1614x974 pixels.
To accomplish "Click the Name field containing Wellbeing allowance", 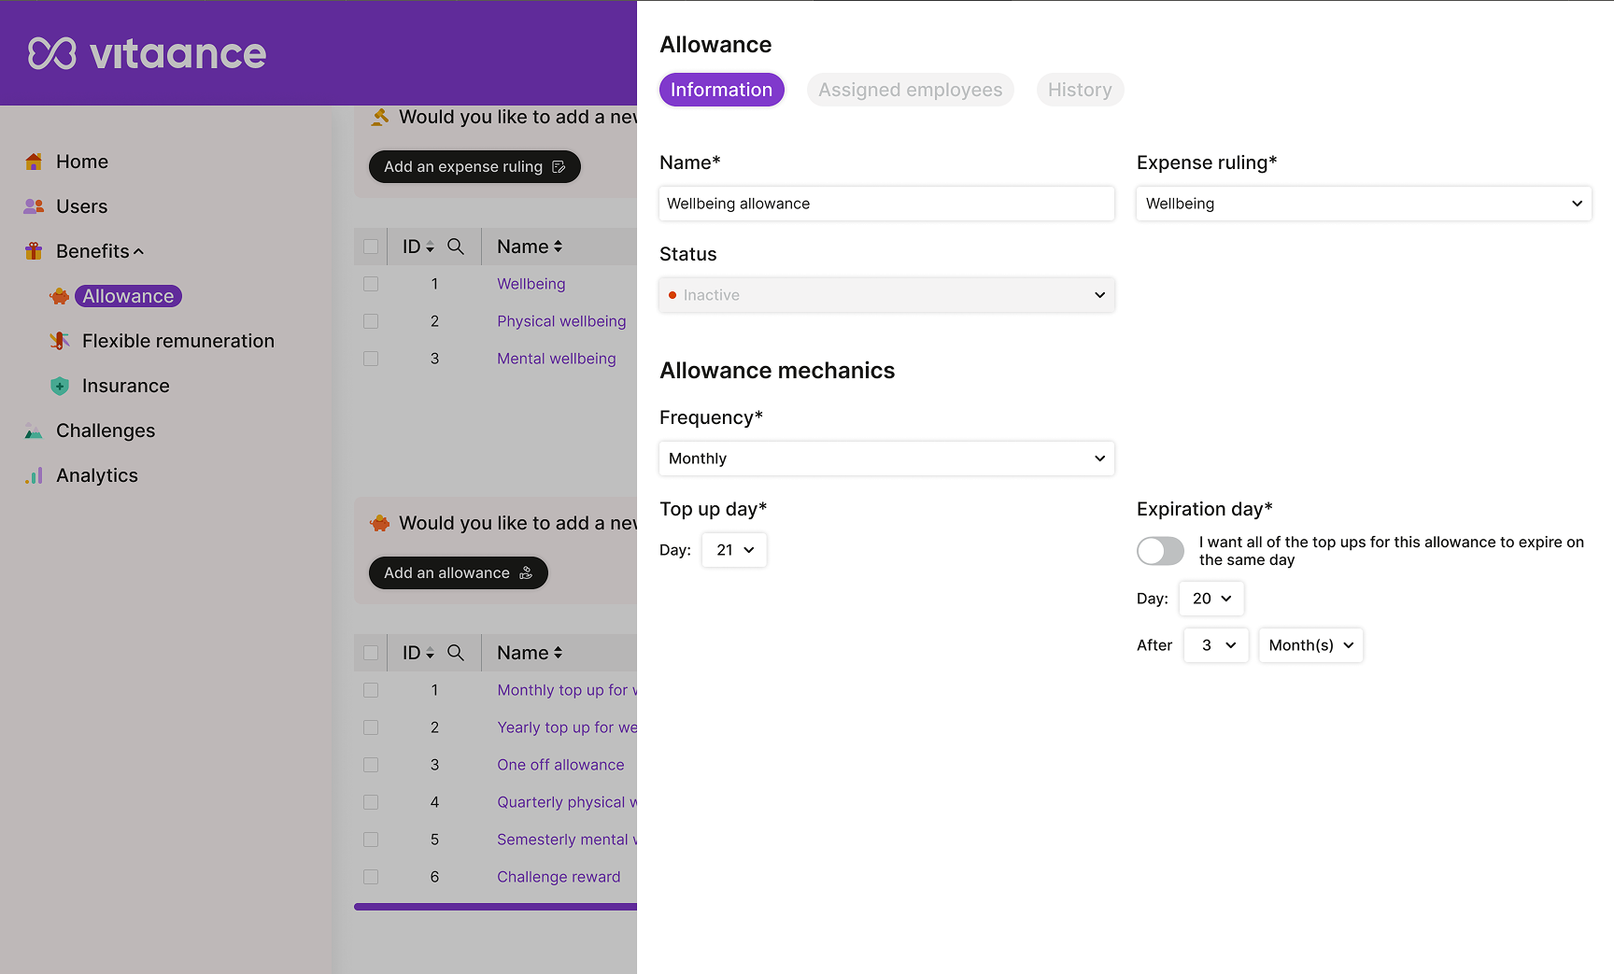I will (885, 203).
